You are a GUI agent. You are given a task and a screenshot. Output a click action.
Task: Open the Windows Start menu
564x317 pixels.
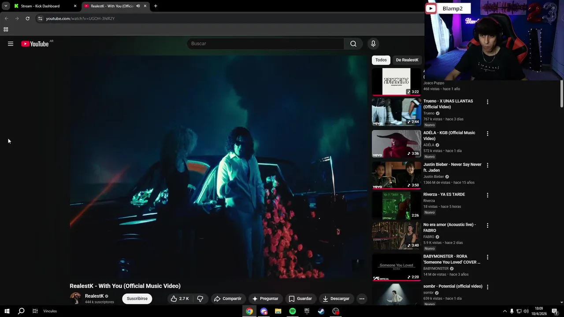click(x=7, y=311)
